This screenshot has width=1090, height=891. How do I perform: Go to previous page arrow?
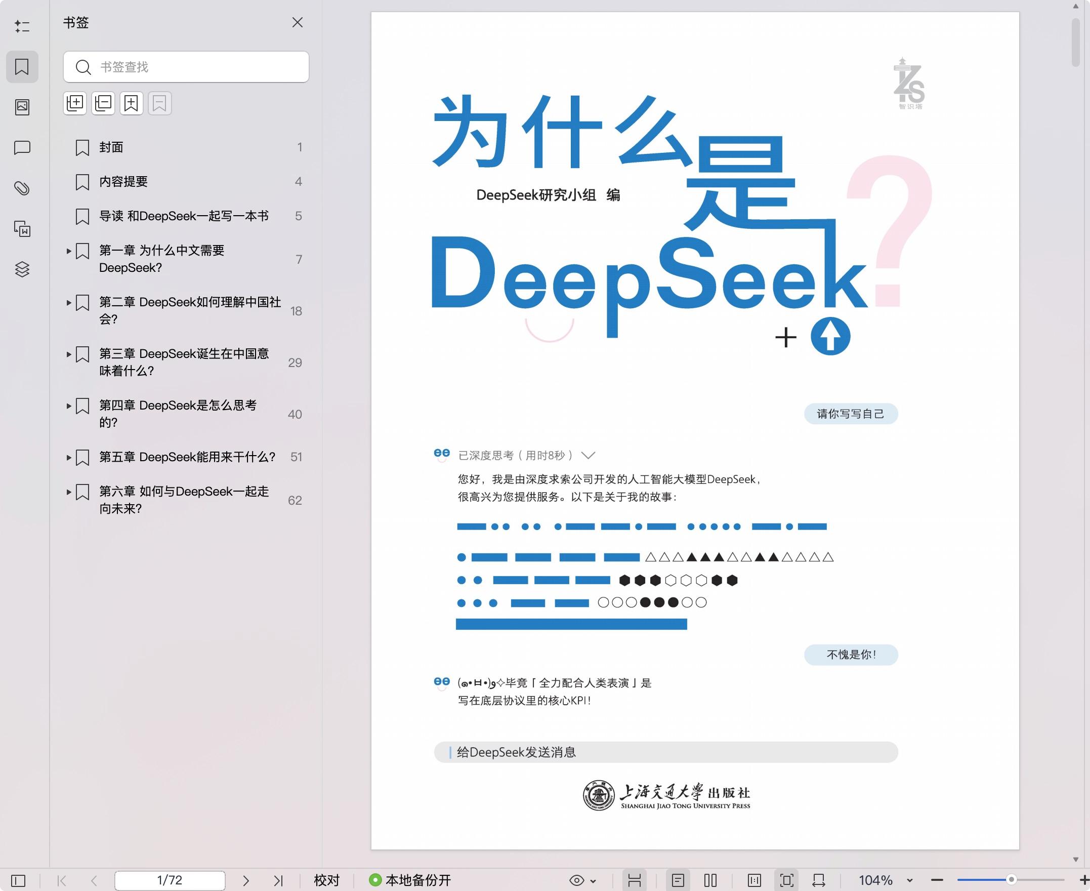click(94, 880)
